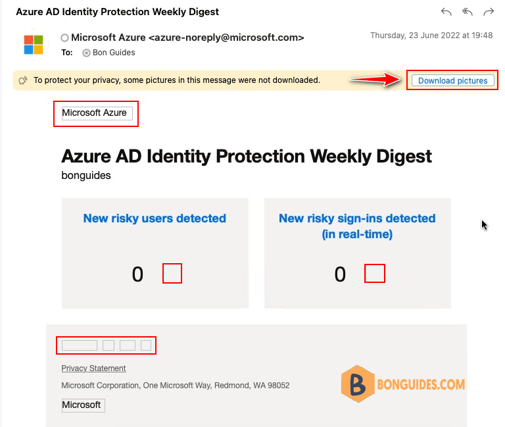
Task: Click the second footer image placeholder
Action: click(108, 345)
